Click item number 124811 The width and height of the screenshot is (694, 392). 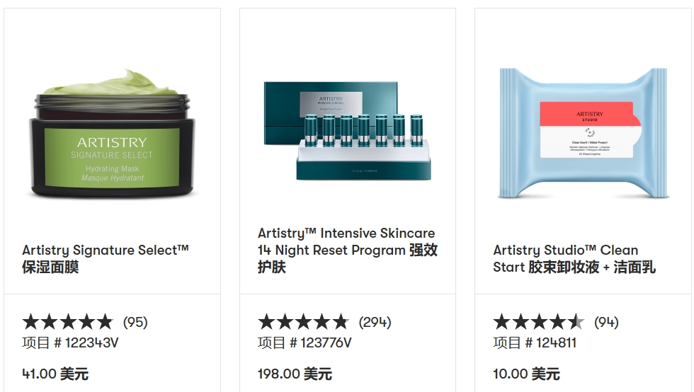pos(535,343)
